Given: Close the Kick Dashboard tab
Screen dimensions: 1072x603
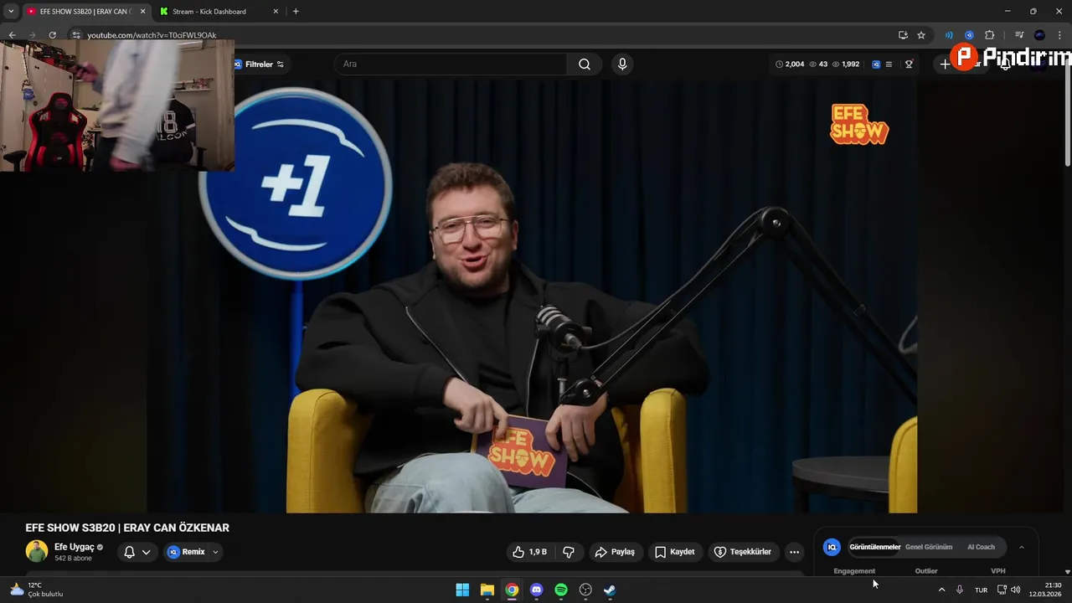Looking at the screenshot, I should click(276, 12).
